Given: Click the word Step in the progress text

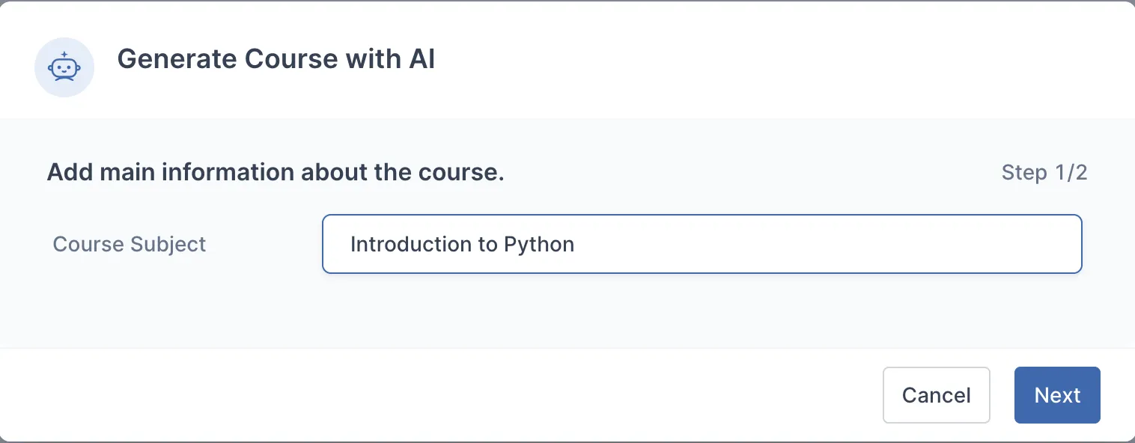Looking at the screenshot, I should click(x=1024, y=173).
